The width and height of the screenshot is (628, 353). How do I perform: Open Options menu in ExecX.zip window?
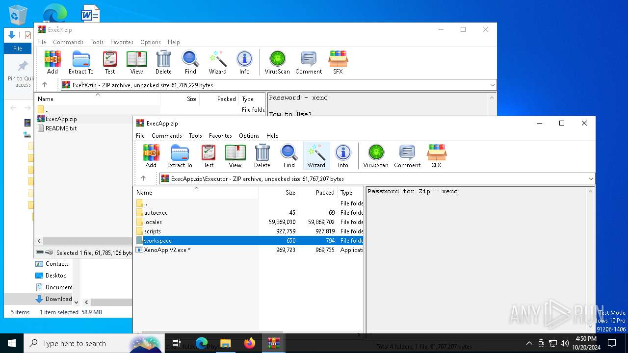(151, 42)
